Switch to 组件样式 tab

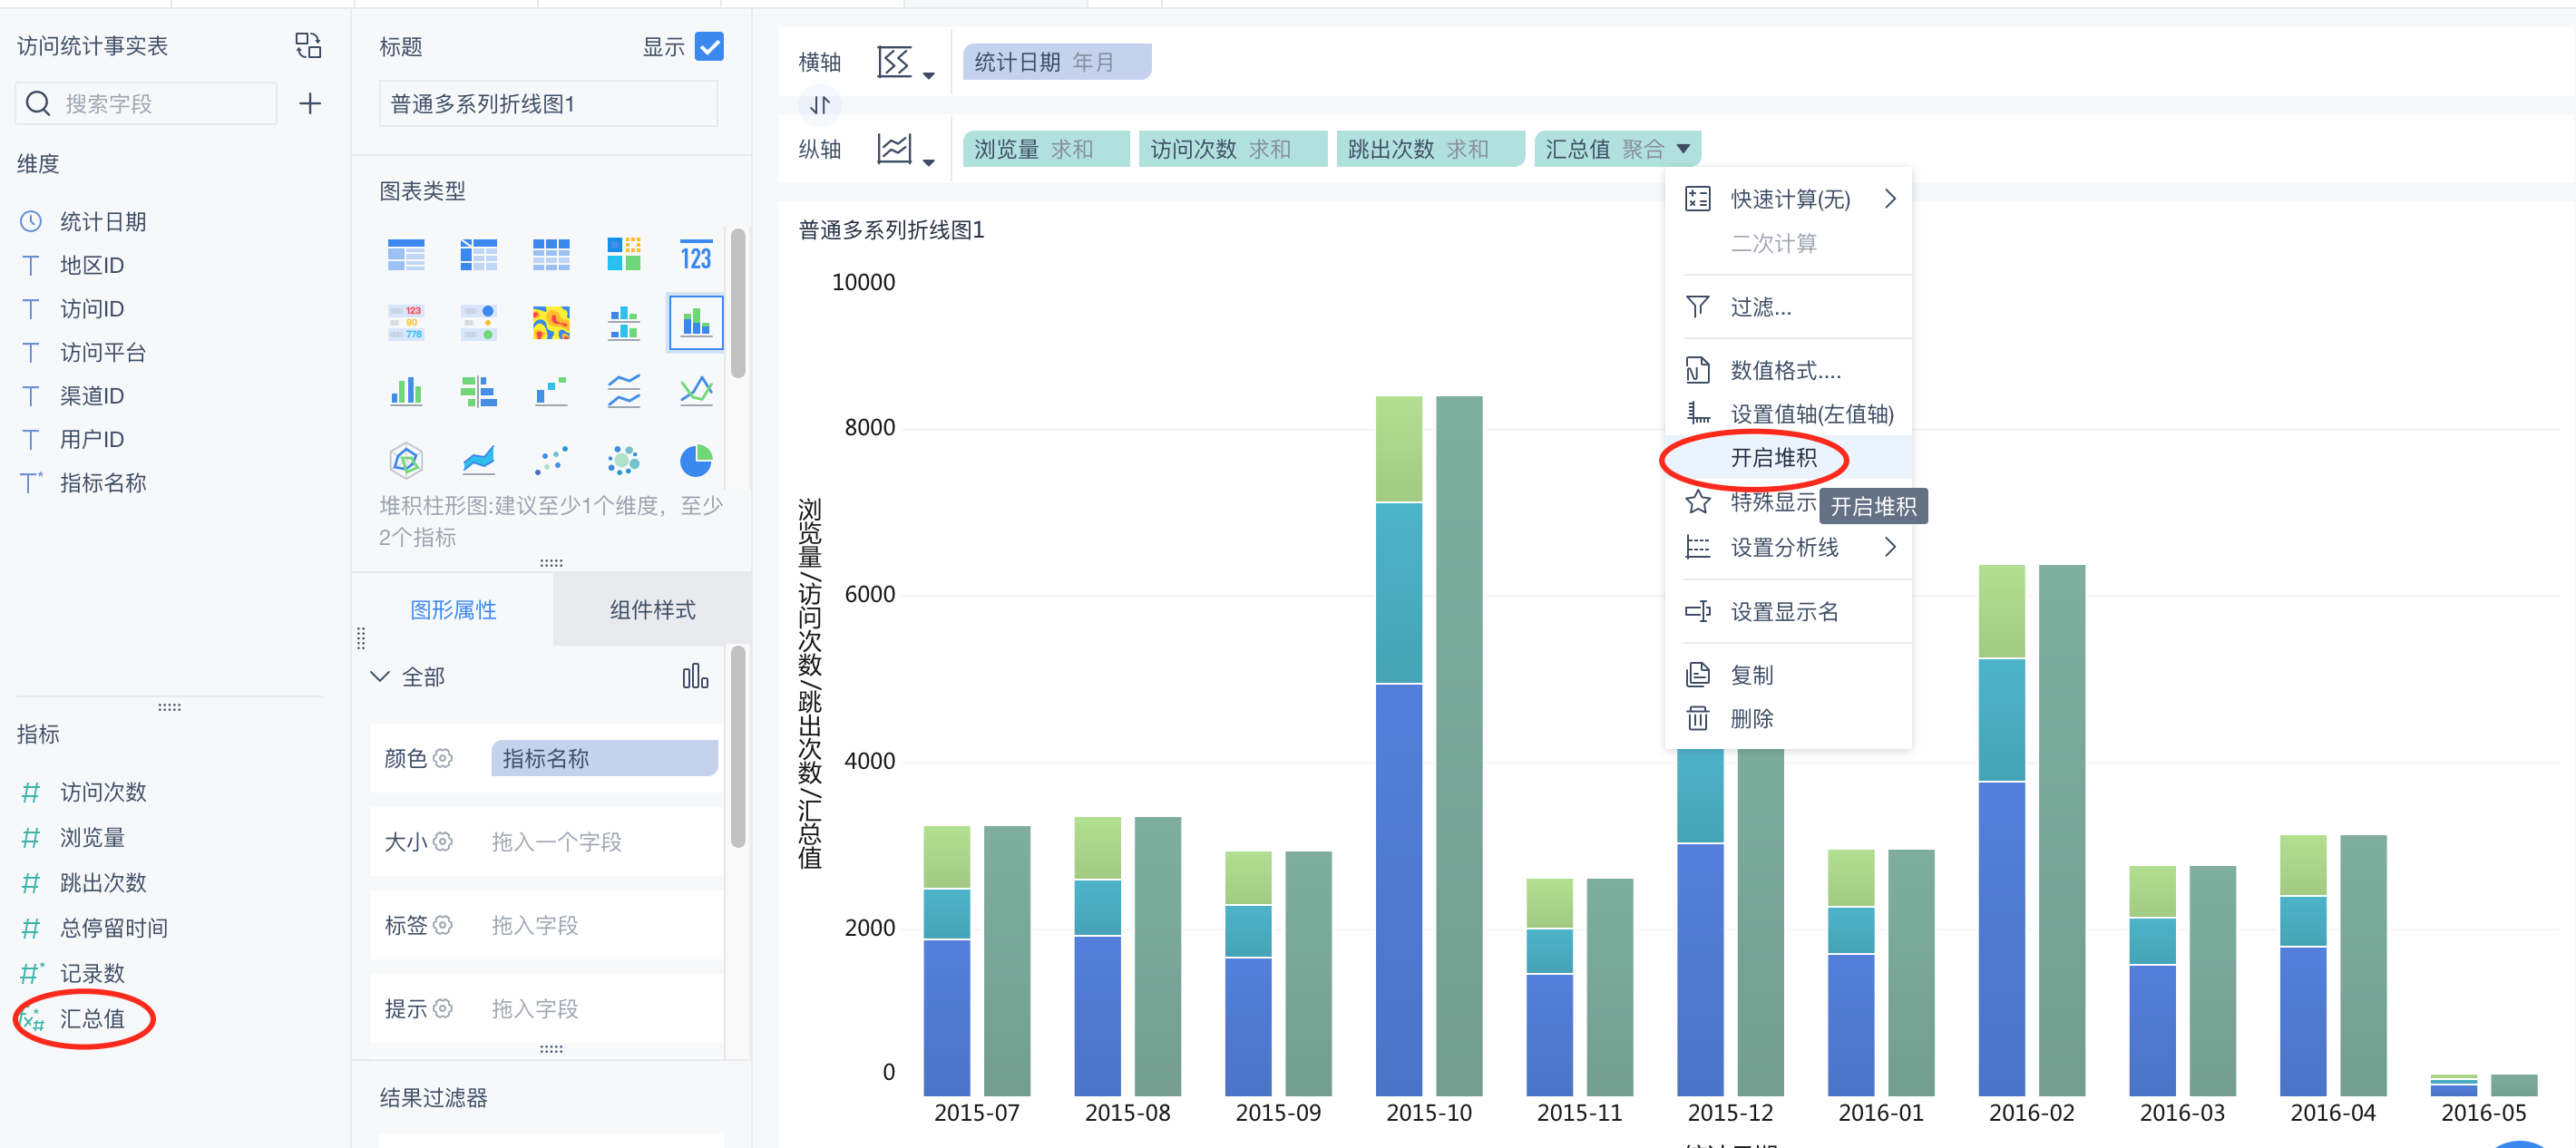652,610
